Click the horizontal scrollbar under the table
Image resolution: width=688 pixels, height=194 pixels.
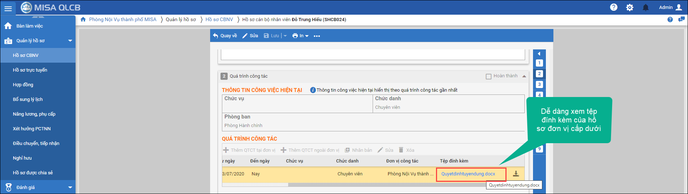coord(358,185)
